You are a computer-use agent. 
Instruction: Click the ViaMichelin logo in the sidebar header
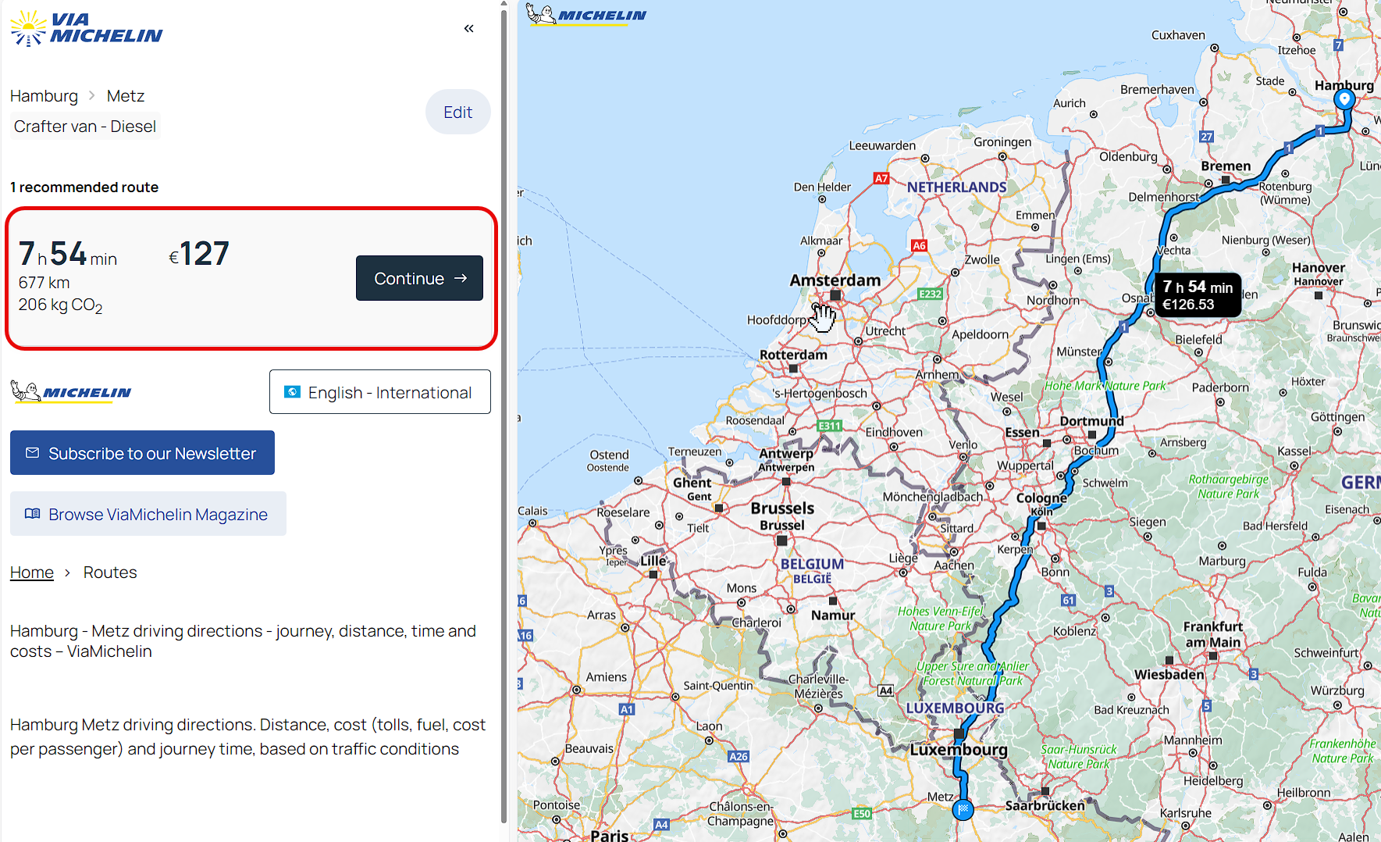(x=87, y=28)
